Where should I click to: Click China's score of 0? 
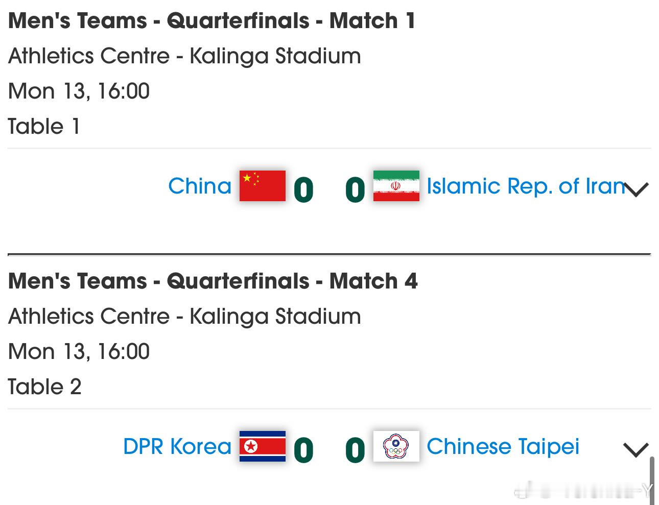click(303, 189)
